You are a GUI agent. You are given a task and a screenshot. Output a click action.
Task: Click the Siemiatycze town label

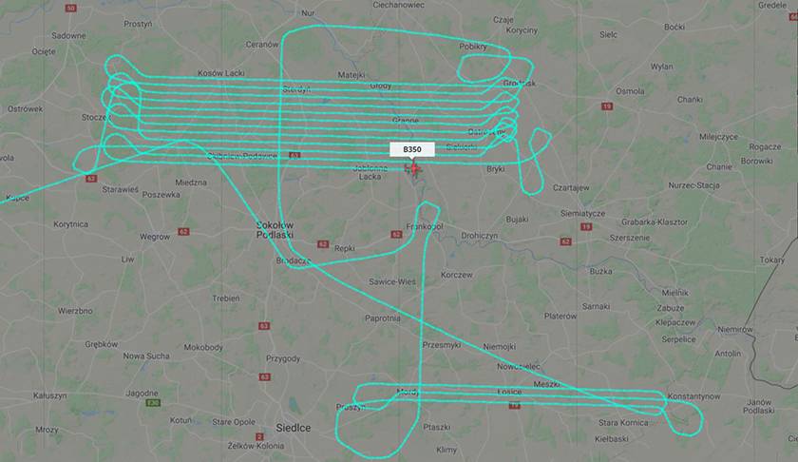point(582,214)
